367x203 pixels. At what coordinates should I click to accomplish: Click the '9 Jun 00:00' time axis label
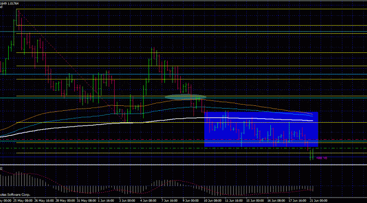tap(191, 201)
